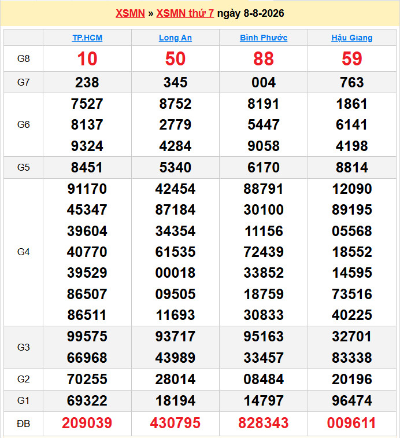Open the XSMN thứ 7 link

(x=185, y=13)
